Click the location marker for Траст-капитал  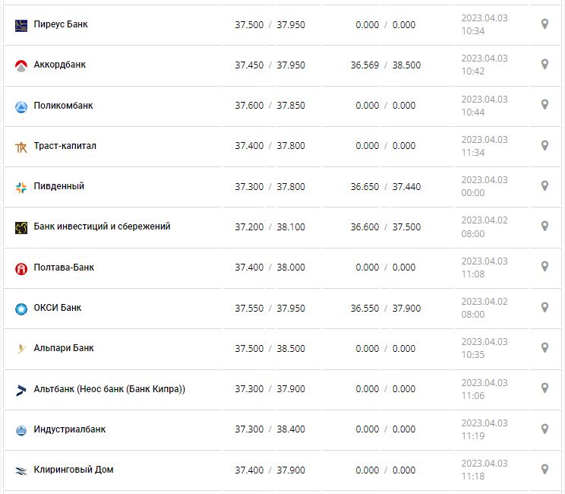(x=544, y=145)
